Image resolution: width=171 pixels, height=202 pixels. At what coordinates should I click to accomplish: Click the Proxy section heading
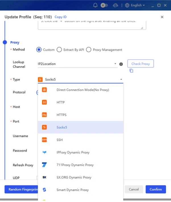pyautogui.click(x=15, y=42)
